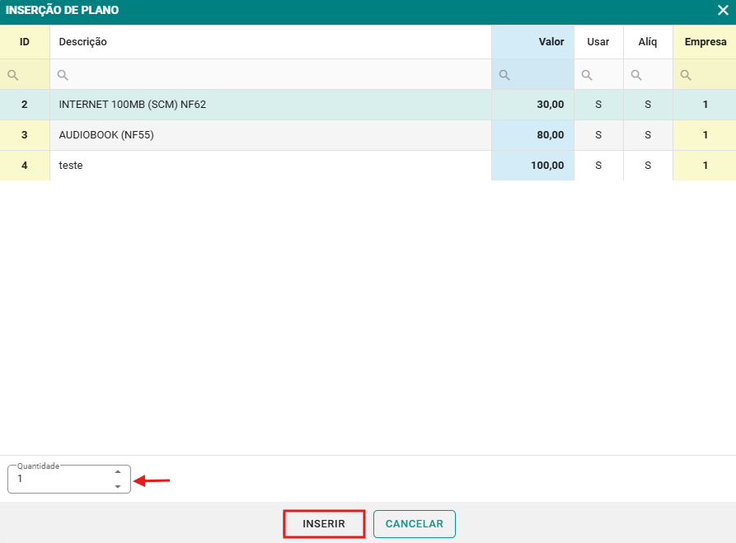Click the search icon in Alíq filter
Image resolution: width=736 pixels, height=543 pixels.
pos(636,75)
